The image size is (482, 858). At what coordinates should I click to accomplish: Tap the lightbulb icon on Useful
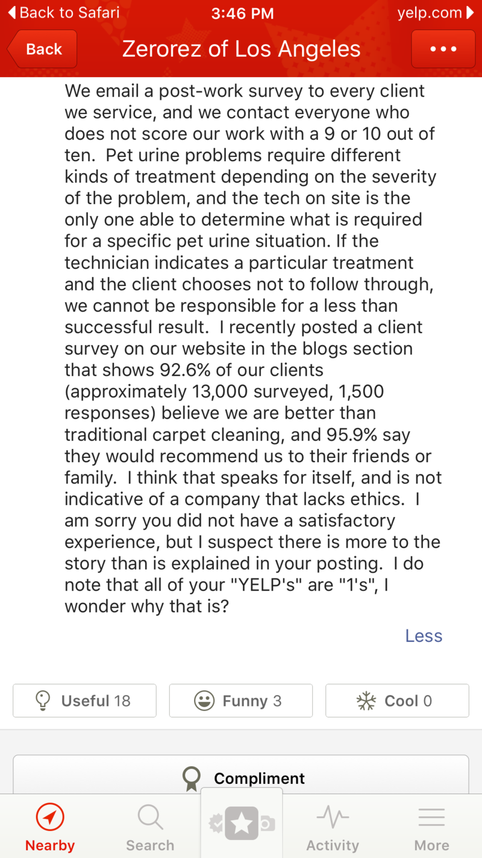(x=42, y=701)
